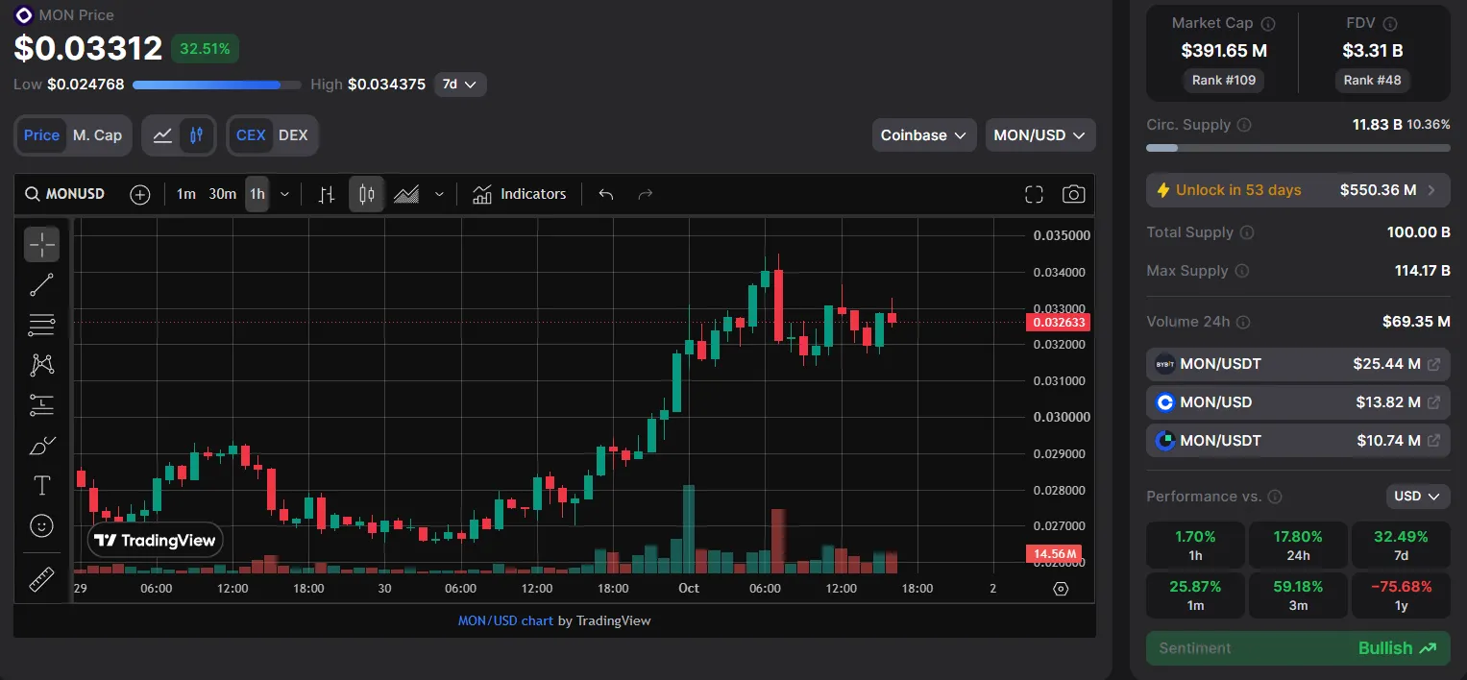Expand the chart style dropdown arrow
The image size is (1467, 680).
point(439,195)
